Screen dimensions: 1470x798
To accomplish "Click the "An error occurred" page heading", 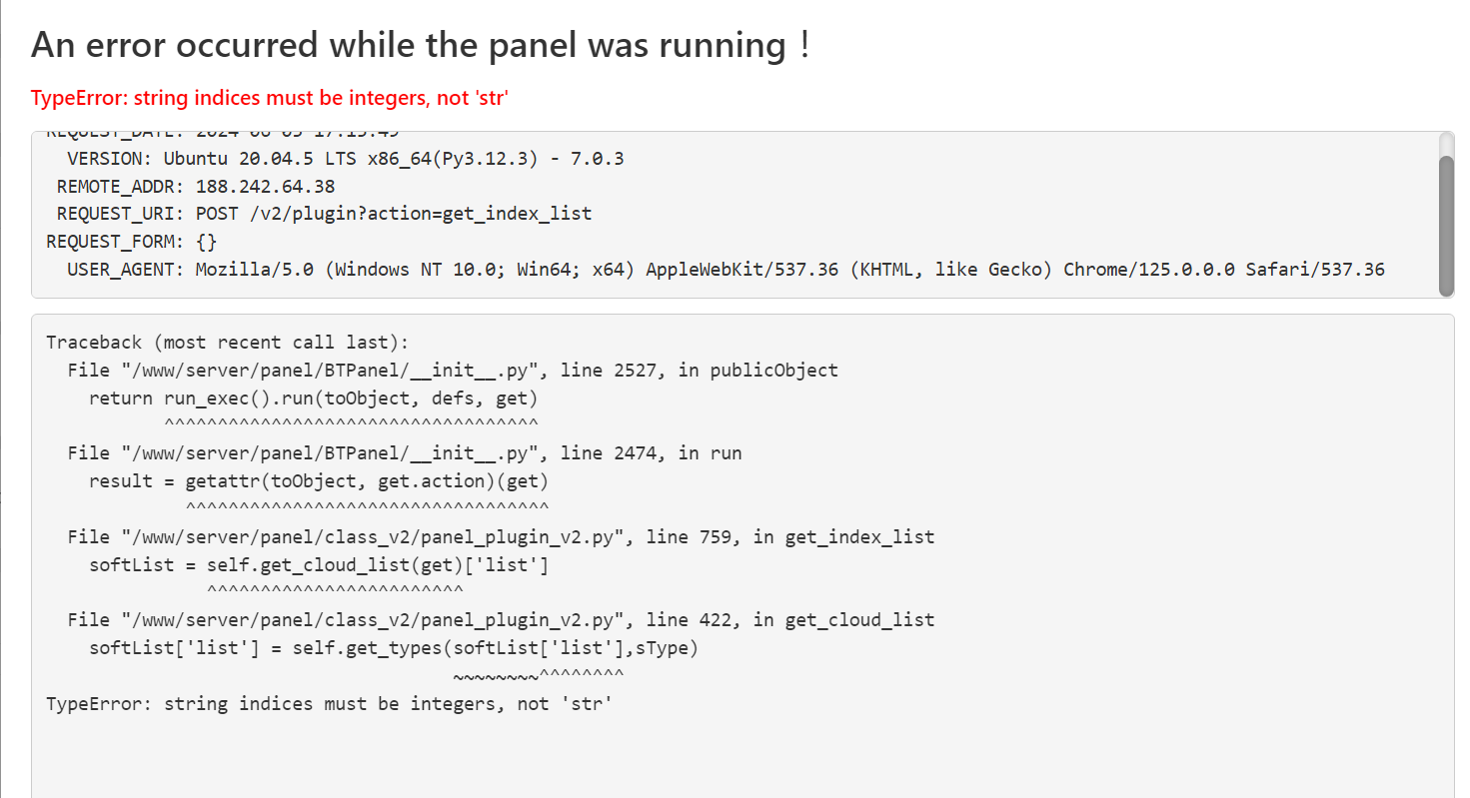I will pos(420,46).
